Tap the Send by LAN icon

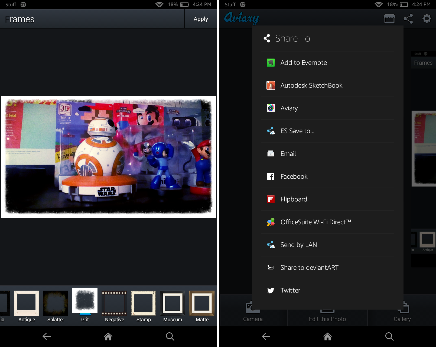tap(271, 245)
